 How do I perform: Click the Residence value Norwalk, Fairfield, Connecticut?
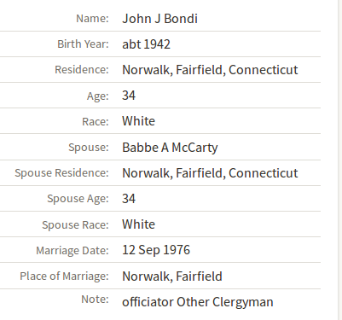[210, 70]
